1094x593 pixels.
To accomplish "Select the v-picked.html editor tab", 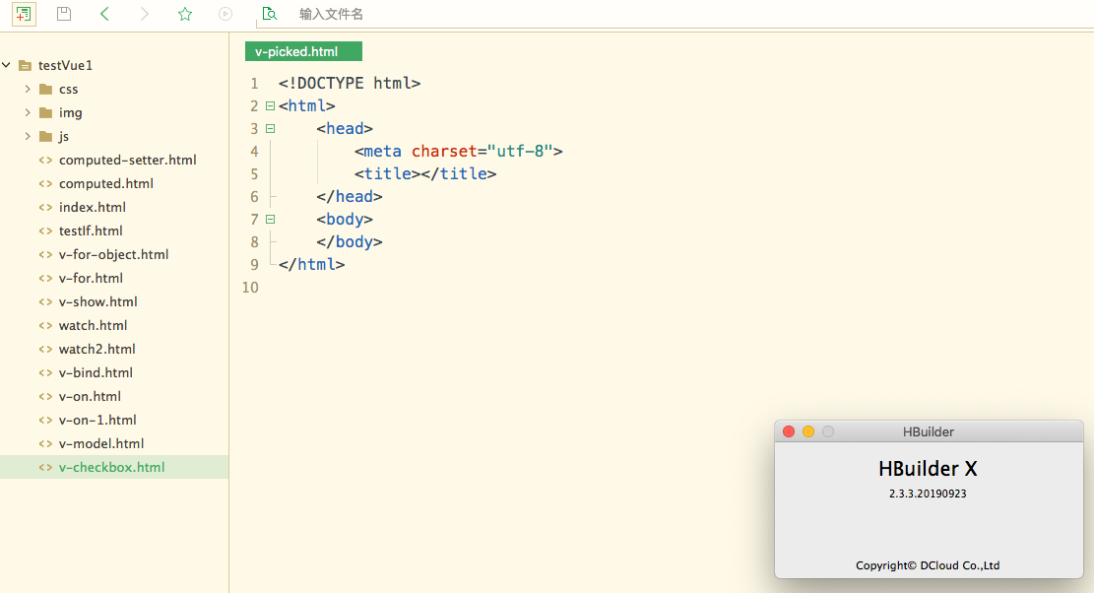I will pos(303,52).
